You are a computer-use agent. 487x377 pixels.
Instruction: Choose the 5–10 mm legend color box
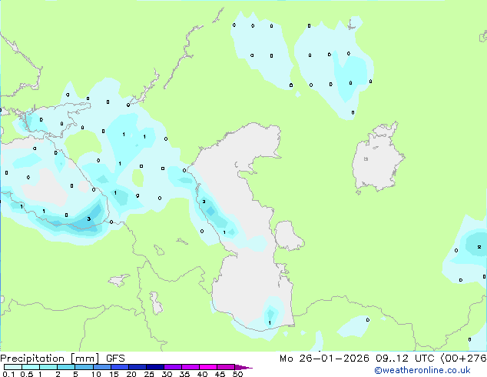click(x=84, y=367)
